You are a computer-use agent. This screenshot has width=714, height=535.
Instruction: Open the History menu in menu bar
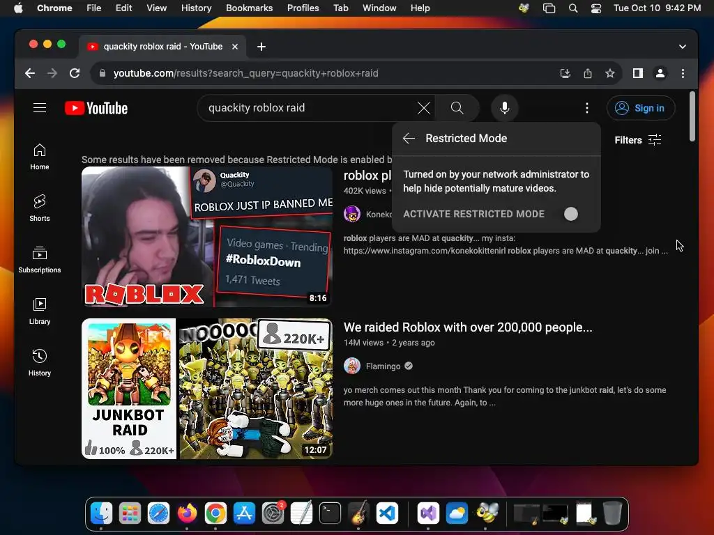[196, 8]
